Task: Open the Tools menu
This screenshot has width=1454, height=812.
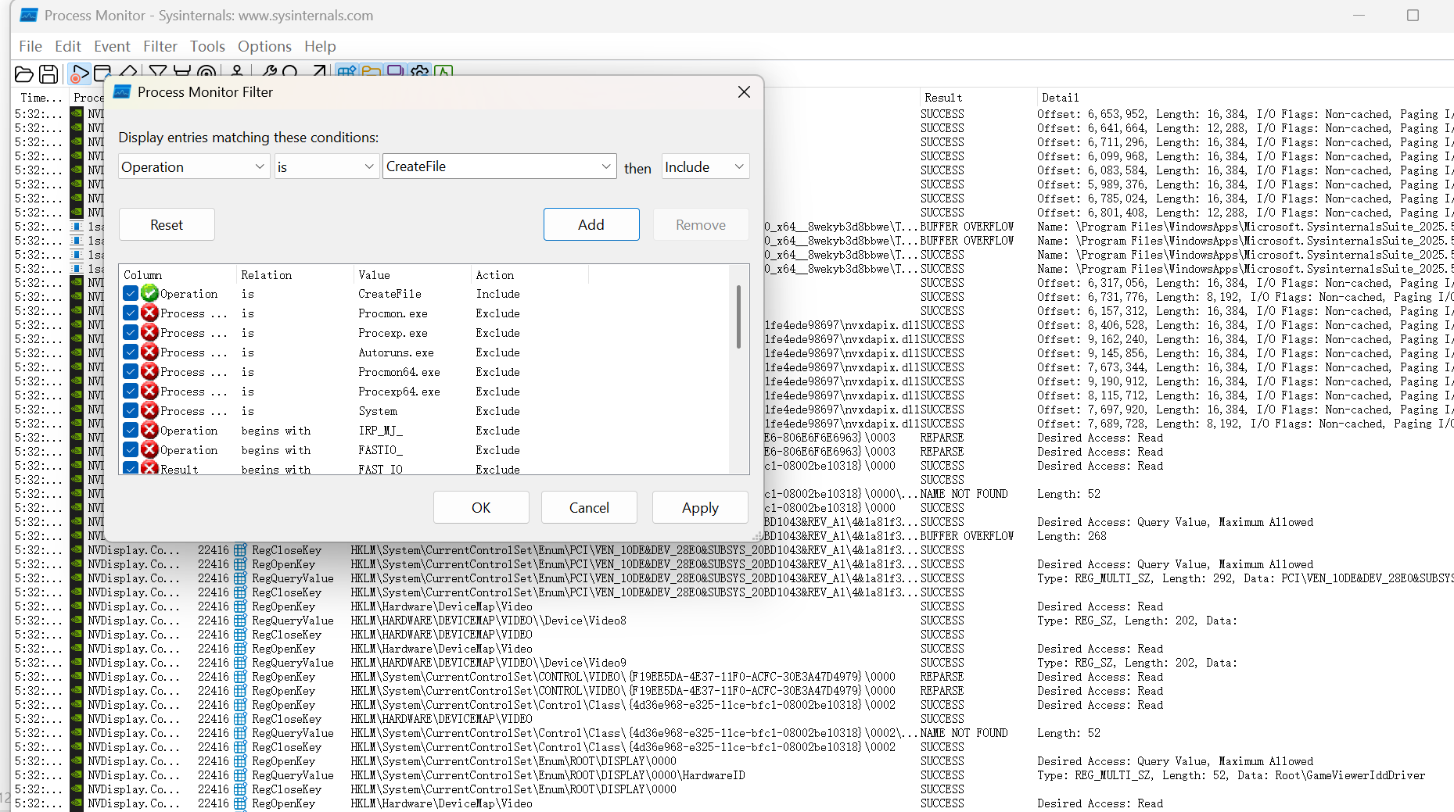Action: tap(207, 46)
